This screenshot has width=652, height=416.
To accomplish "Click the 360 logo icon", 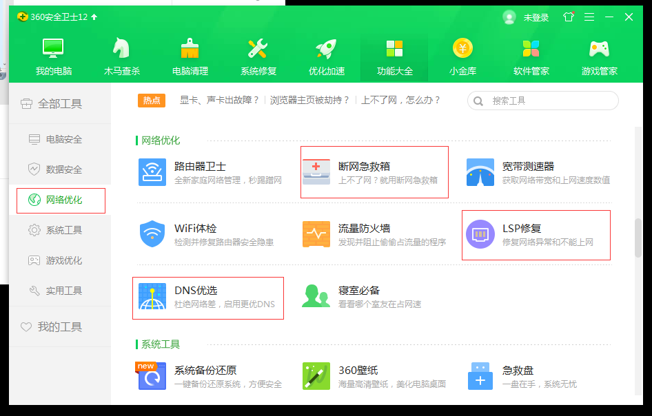I will [23, 17].
